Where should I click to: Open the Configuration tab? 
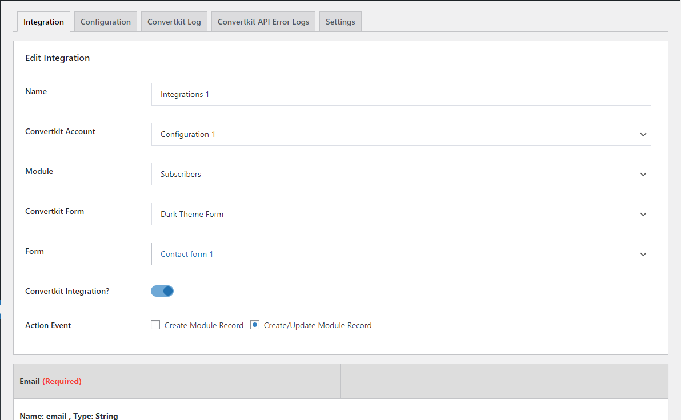point(106,22)
